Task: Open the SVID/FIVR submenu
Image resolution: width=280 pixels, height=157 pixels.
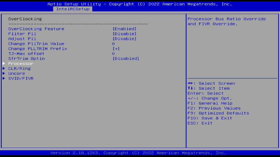Action: (21, 78)
